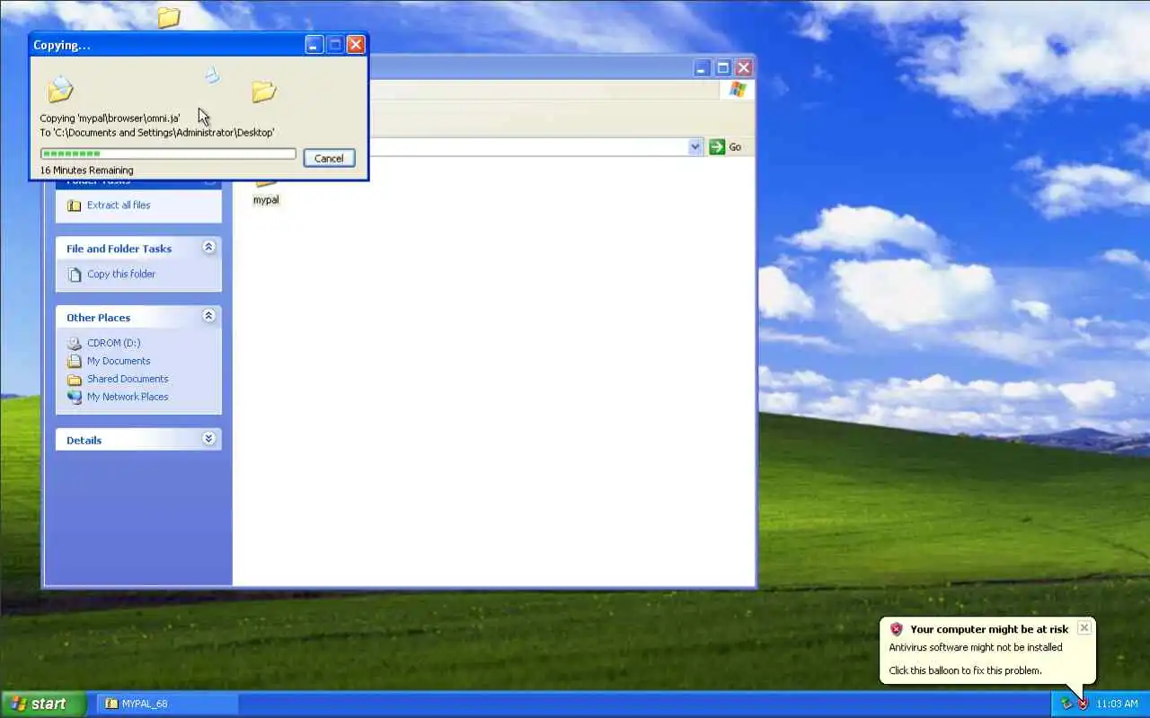Open the mypal folder in explorer

(266, 193)
